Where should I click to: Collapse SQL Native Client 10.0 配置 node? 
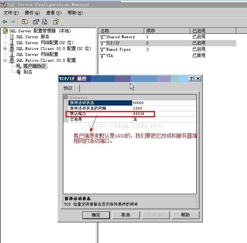(5, 60)
